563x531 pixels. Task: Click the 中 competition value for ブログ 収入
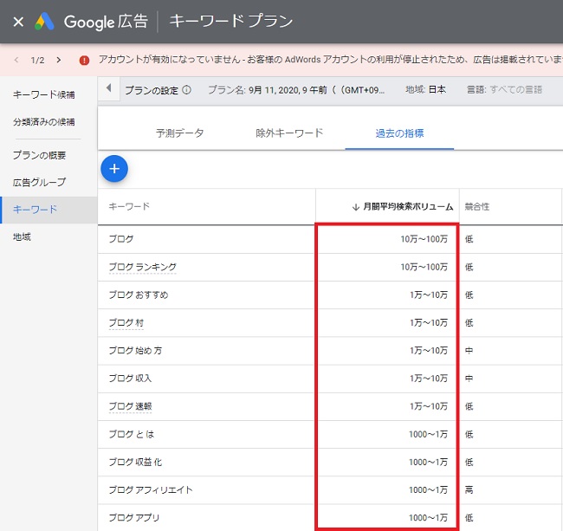(x=469, y=379)
